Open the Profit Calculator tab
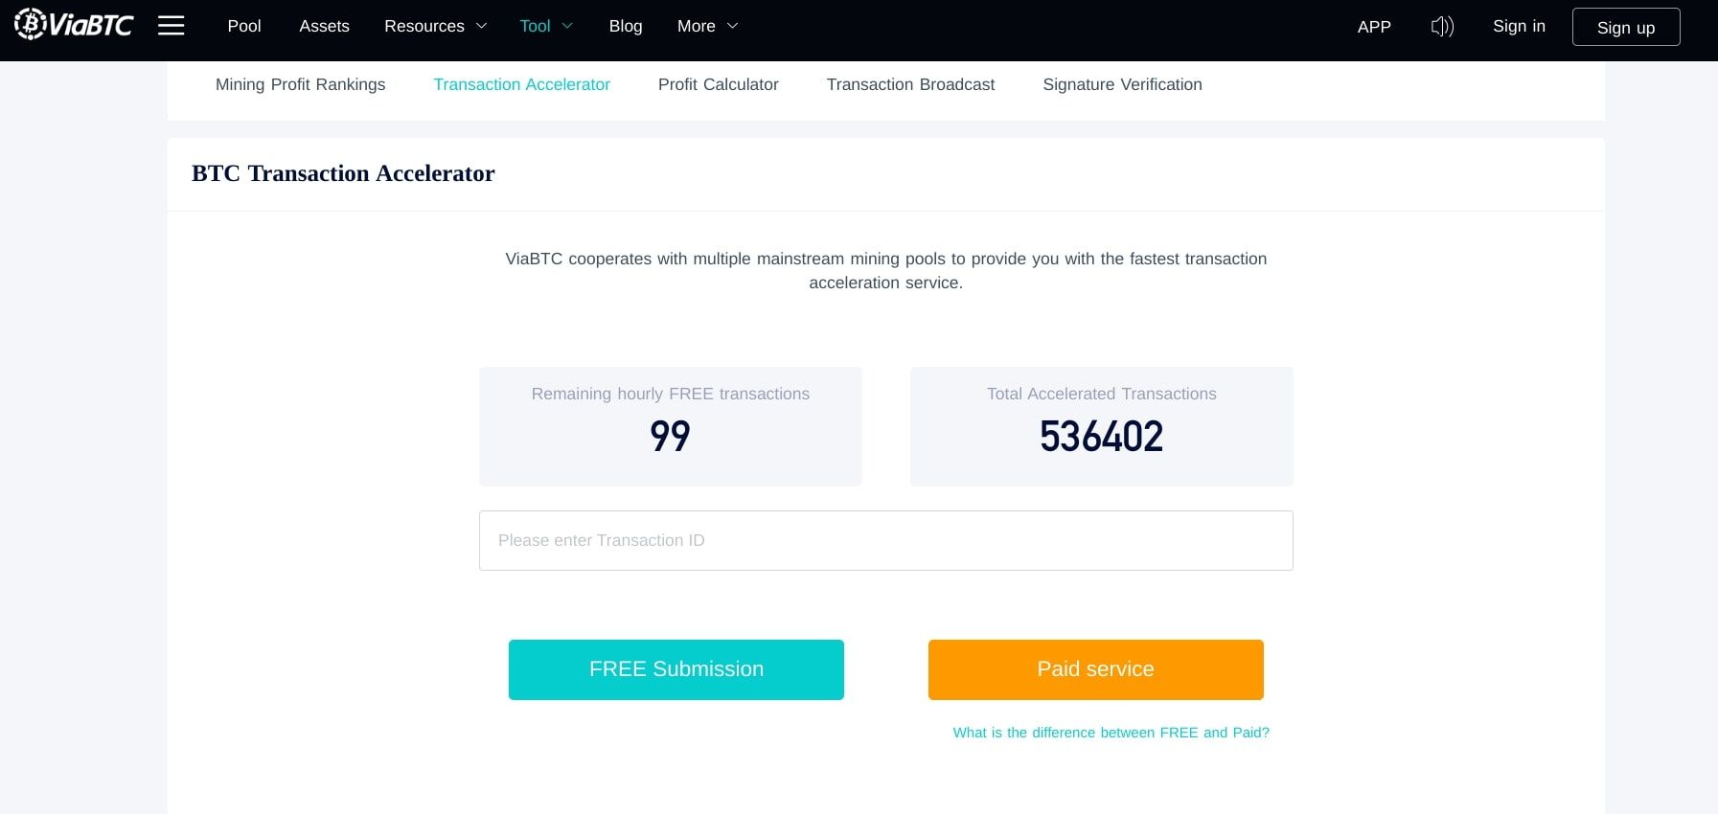The image size is (1718, 814). point(719,84)
